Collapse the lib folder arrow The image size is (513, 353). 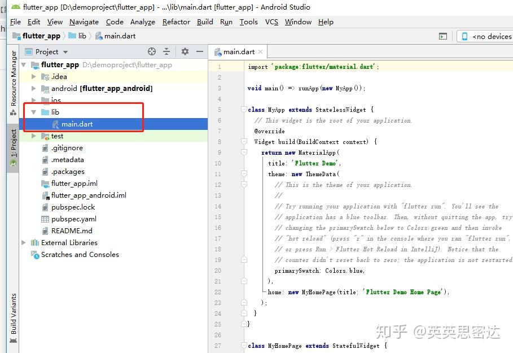[33, 112]
